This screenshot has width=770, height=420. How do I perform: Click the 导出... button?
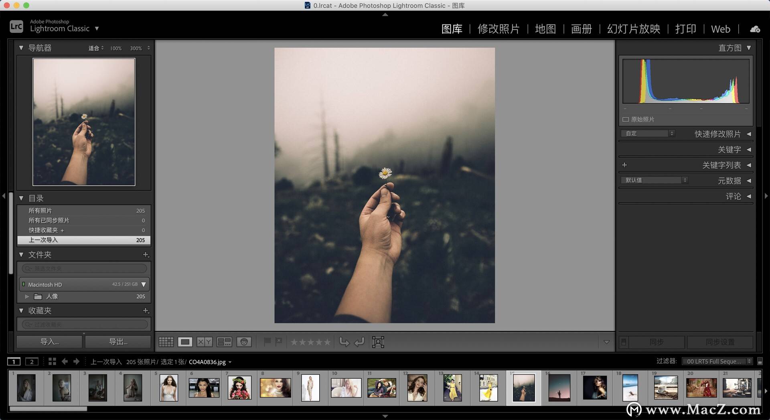pos(118,342)
